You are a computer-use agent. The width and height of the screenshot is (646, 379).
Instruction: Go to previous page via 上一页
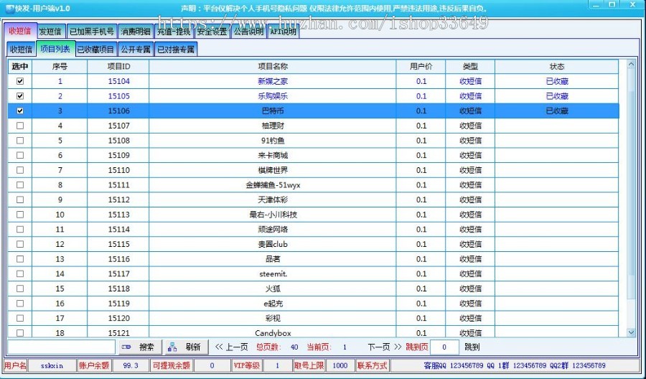pos(232,347)
